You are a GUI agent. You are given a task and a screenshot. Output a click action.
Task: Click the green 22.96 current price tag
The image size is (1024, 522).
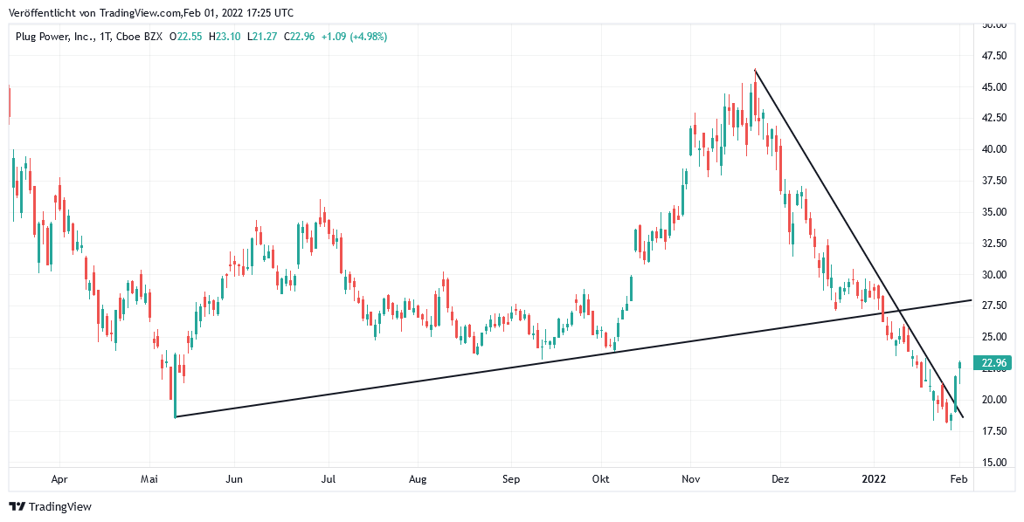tap(995, 363)
